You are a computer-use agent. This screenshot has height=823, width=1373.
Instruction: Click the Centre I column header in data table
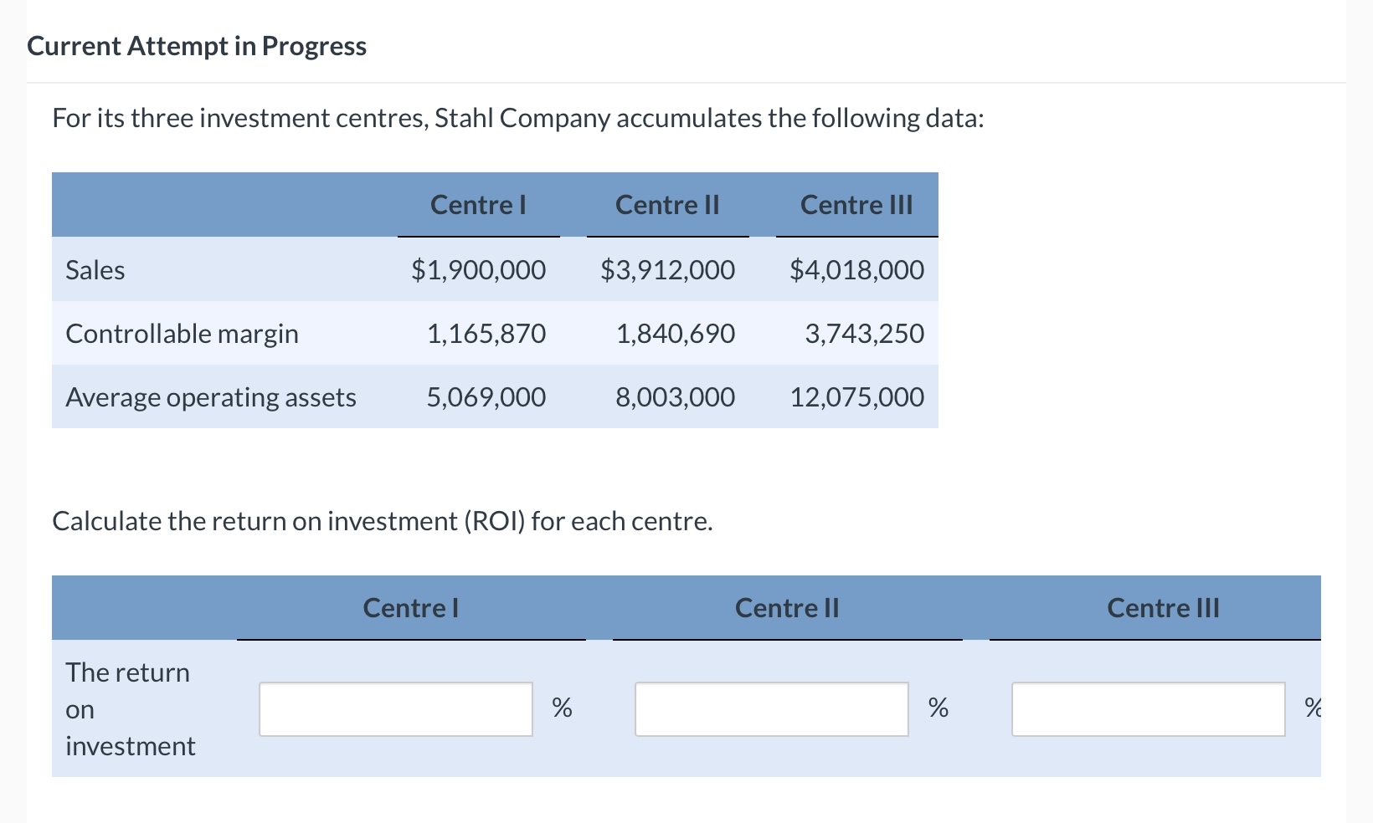pyautogui.click(x=478, y=205)
